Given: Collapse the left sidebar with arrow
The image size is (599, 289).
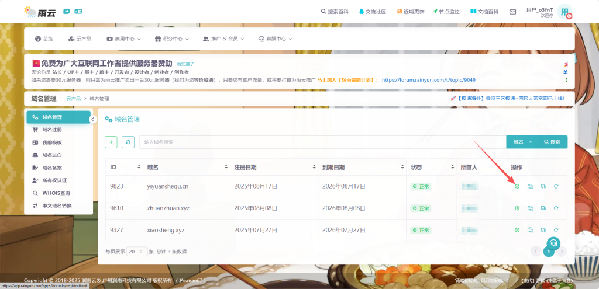Looking at the screenshot, I should pyautogui.click(x=92, y=119).
